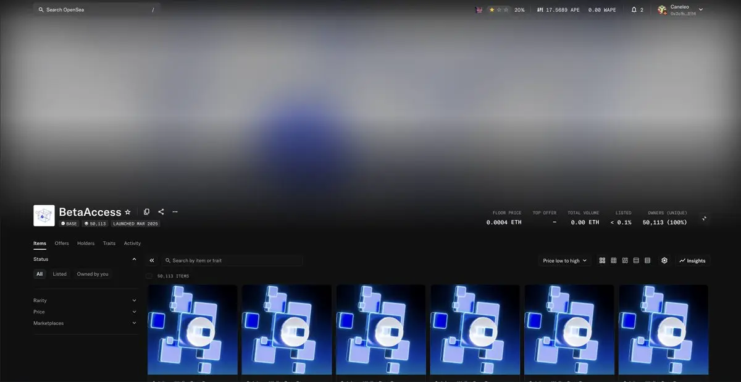This screenshot has width=741, height=382.
Task: Open the Caneleo account menu chevron
Action: tap(700, 9)
